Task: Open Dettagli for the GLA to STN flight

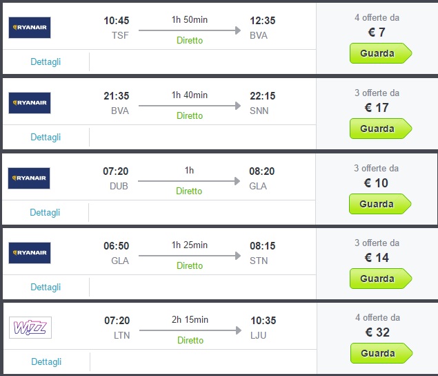Action: pos(46,287)
